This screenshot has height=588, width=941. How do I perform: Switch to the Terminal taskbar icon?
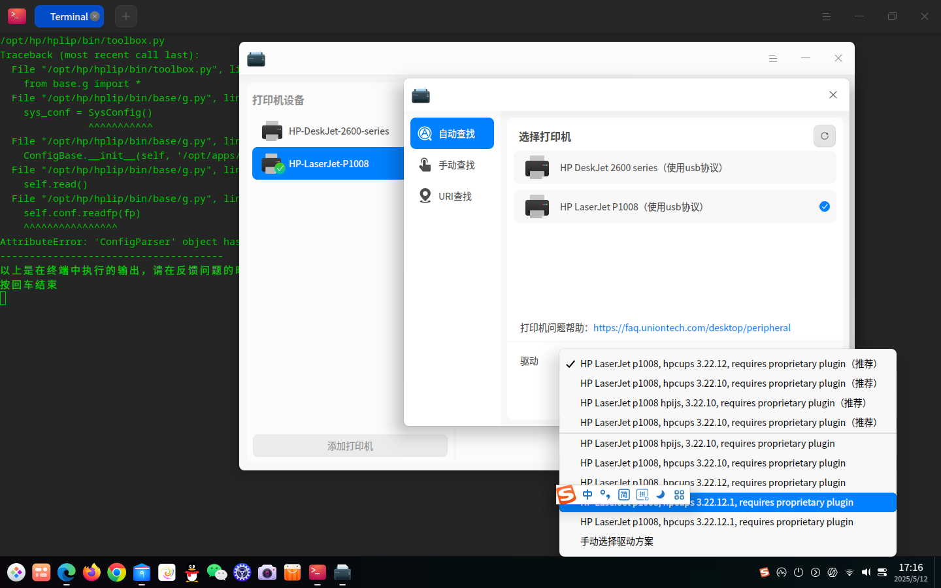coord(318,573)
